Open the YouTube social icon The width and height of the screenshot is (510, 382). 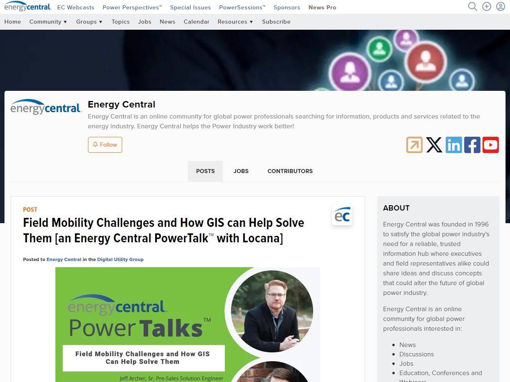click(x=491, y=145)
